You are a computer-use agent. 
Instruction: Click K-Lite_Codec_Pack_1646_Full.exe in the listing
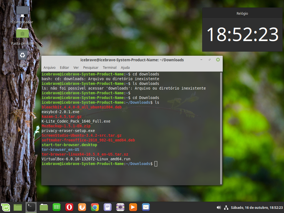click(x=76, y=121)
